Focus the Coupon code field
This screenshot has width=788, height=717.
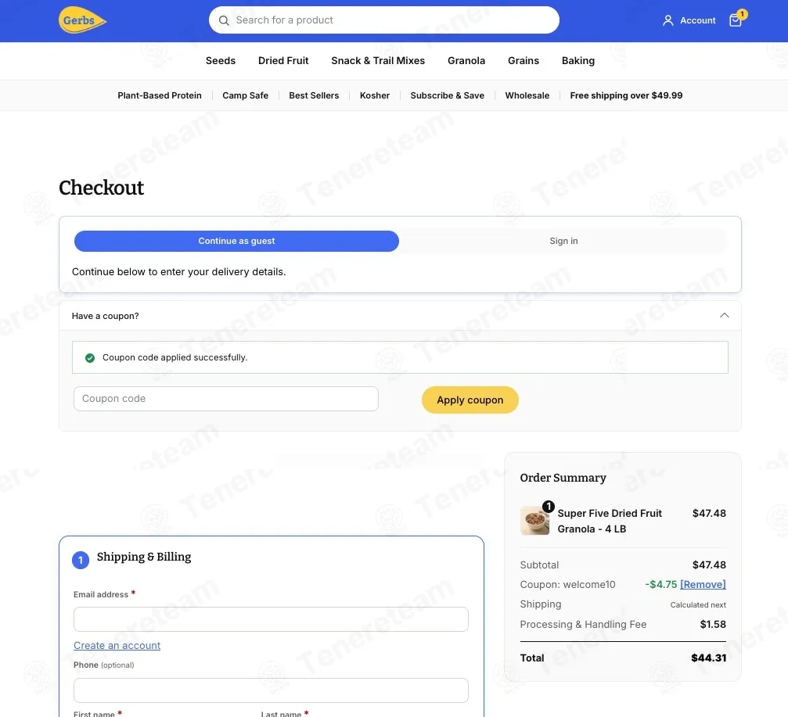tap(225, 399)
